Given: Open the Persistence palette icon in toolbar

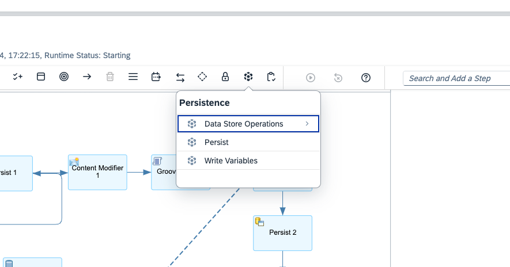Looking at the screenshot, I should tap(248, 77).
